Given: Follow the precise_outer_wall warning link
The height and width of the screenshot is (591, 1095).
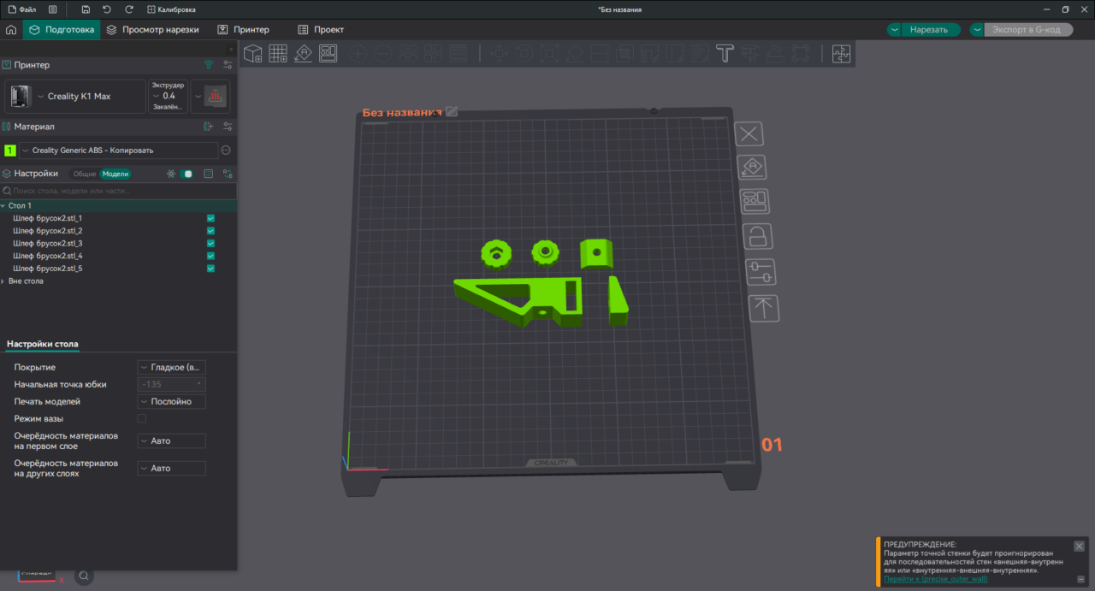Looking at the screenshot, I should (x=935, y=579).
